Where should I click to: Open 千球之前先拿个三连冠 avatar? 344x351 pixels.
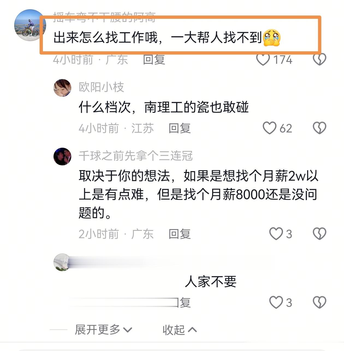[x=62, y=156]
